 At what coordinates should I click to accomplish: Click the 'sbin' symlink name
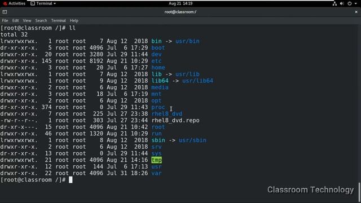pyautogui.click(x=158, y=140)
